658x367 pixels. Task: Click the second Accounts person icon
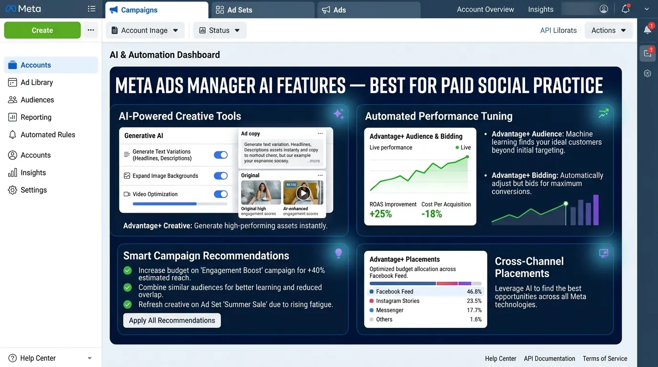coord(12,155)
